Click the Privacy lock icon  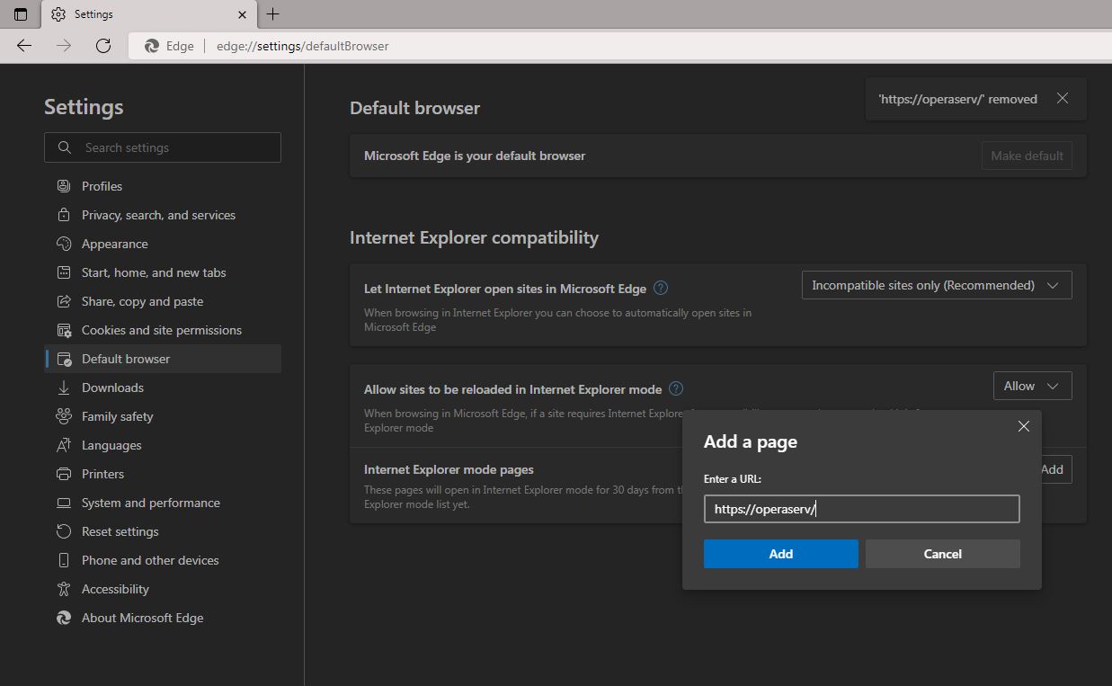(x=64, y=215)
